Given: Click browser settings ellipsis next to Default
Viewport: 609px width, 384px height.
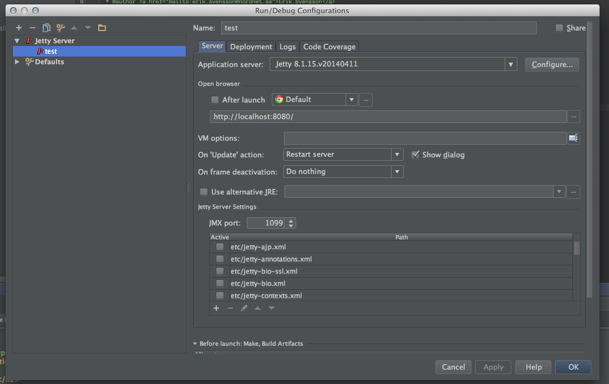Looking at the screenshot, I should coord(366,100).
